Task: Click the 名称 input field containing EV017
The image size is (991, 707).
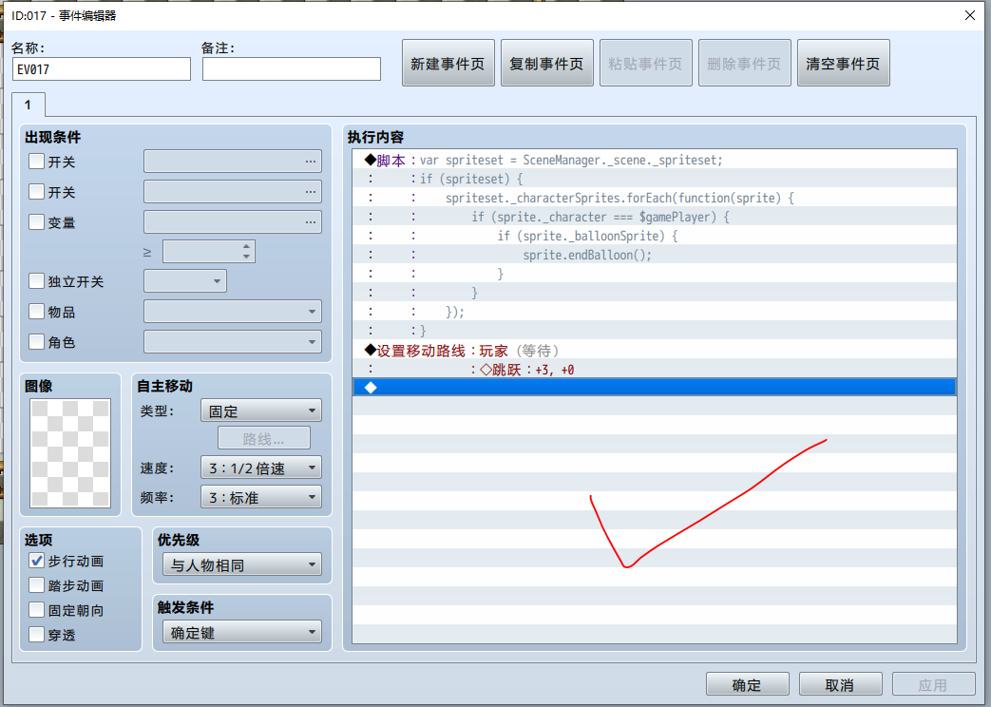Action: tap(101, 69)
